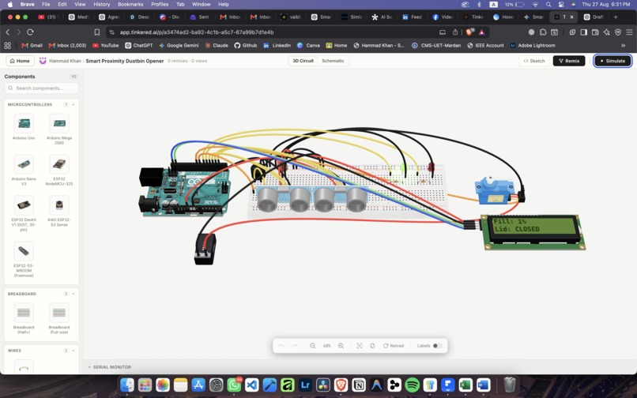Viewport: 637px width, 398px height.
Task: Click the undo arrow in canvas toolbar
Action: pos(281,346)
